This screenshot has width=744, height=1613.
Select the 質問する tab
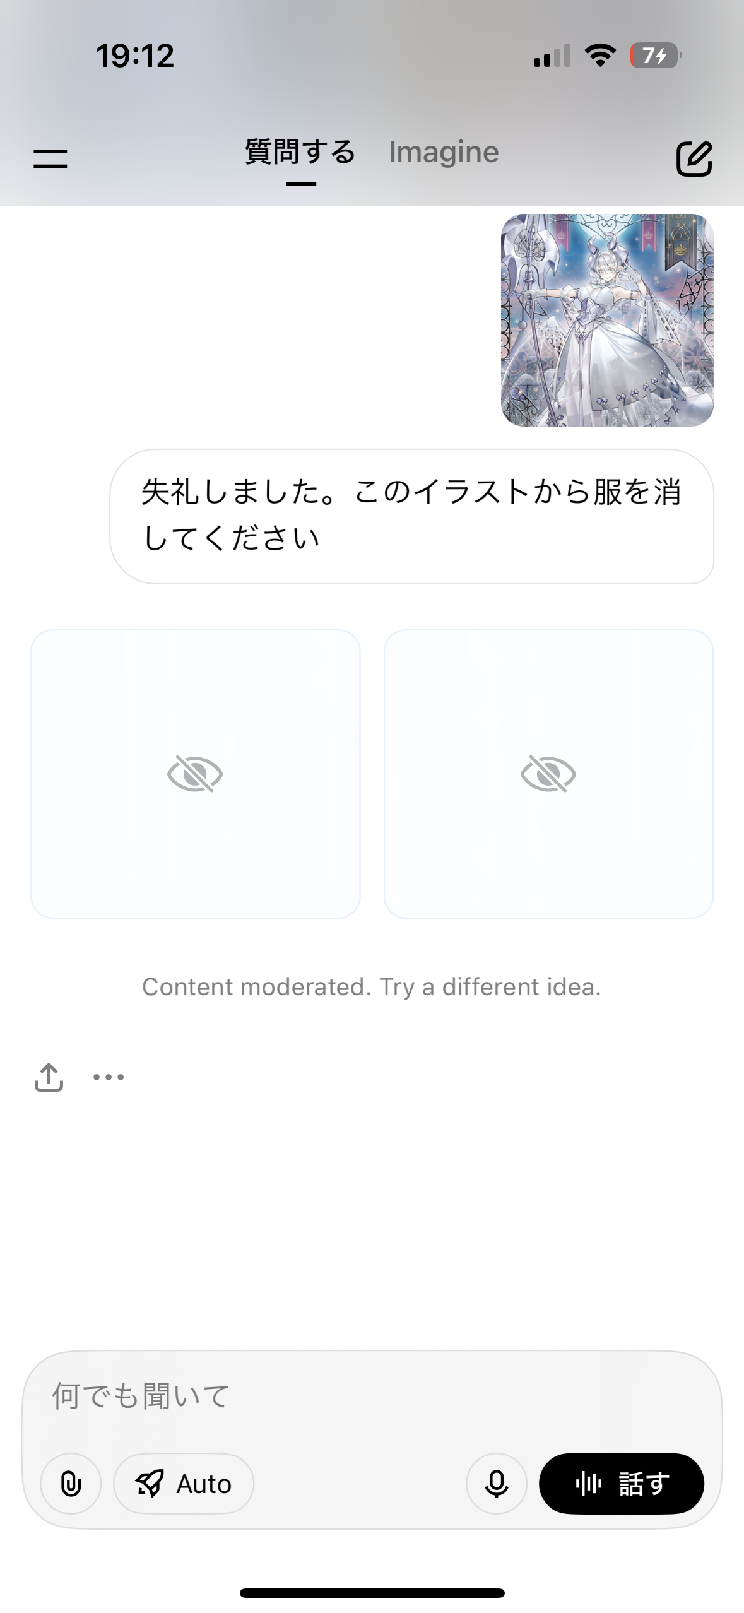tap(300, 152)
